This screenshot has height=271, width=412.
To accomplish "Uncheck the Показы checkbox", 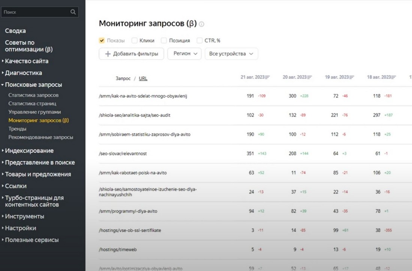I will [102, 40].
